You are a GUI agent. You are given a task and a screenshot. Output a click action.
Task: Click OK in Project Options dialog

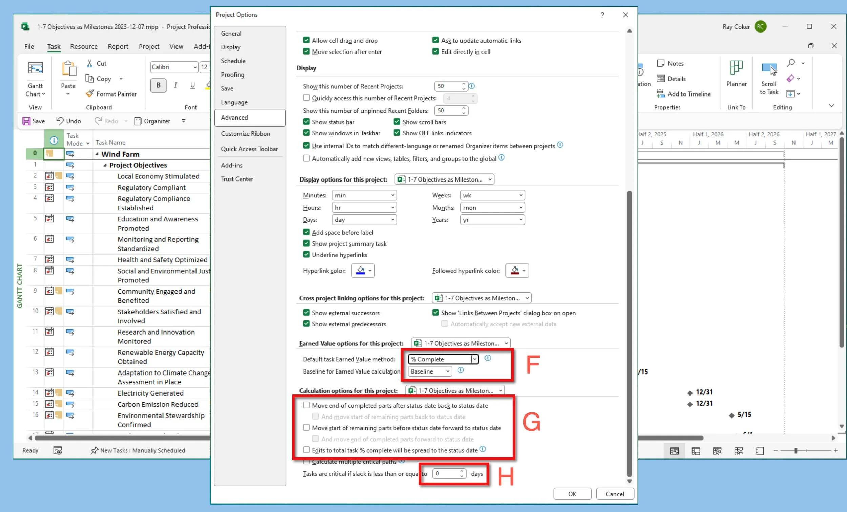click(572, 494)
